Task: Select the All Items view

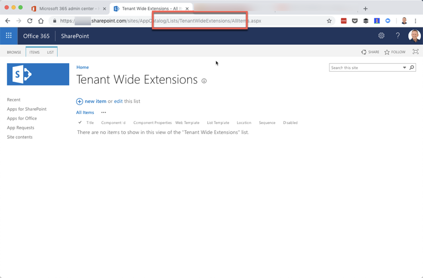Action: (85, 112)
